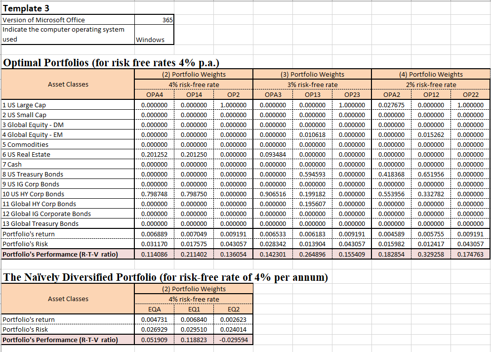Image resolution: width=491 pixels, height=352 pixels.
Task: Click the 13 Global Treasury Bonds row label
Action: coord(41,223)
